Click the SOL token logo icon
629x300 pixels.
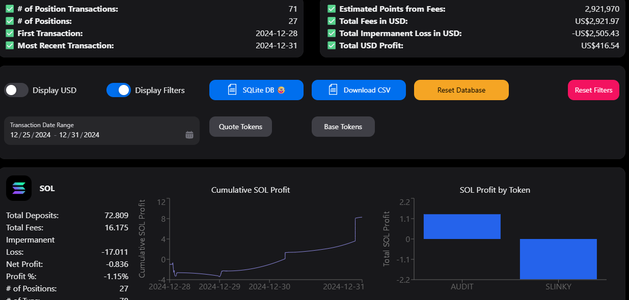click(x=19, y=188)
